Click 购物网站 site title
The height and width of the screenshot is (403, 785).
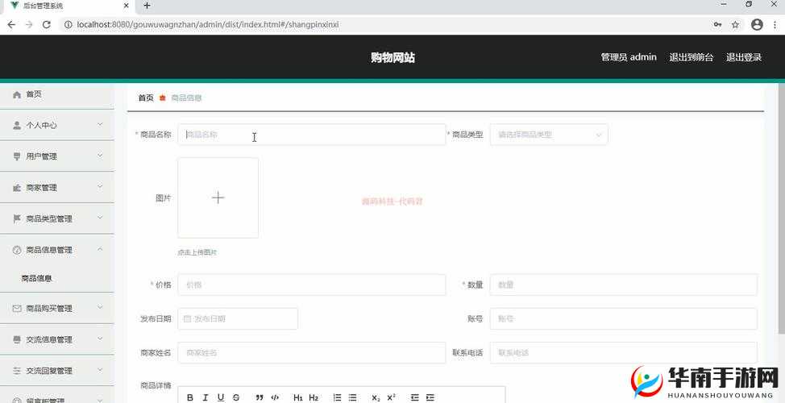(x=392, y=57)
